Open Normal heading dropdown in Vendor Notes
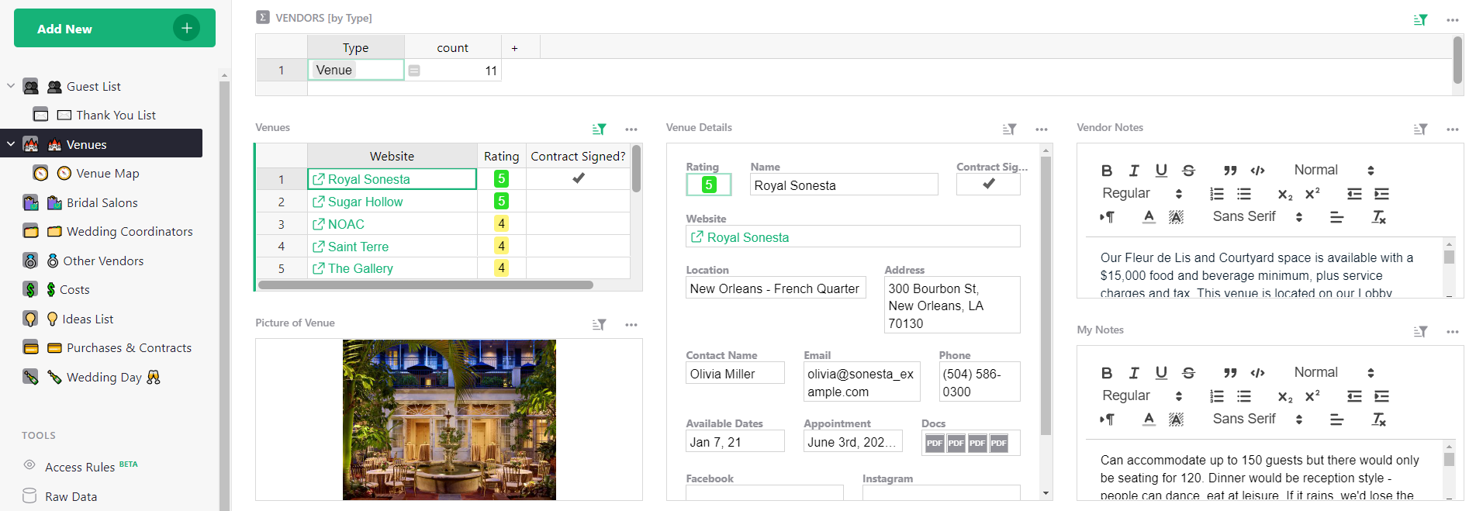Image resolution: width=1476 pixels, height=511 pixels. [1334, 171]
